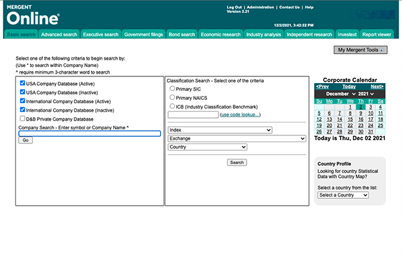This screenshot has width=402, height=268.
Task: Click the classification Search button
Action: pos(237,162)
